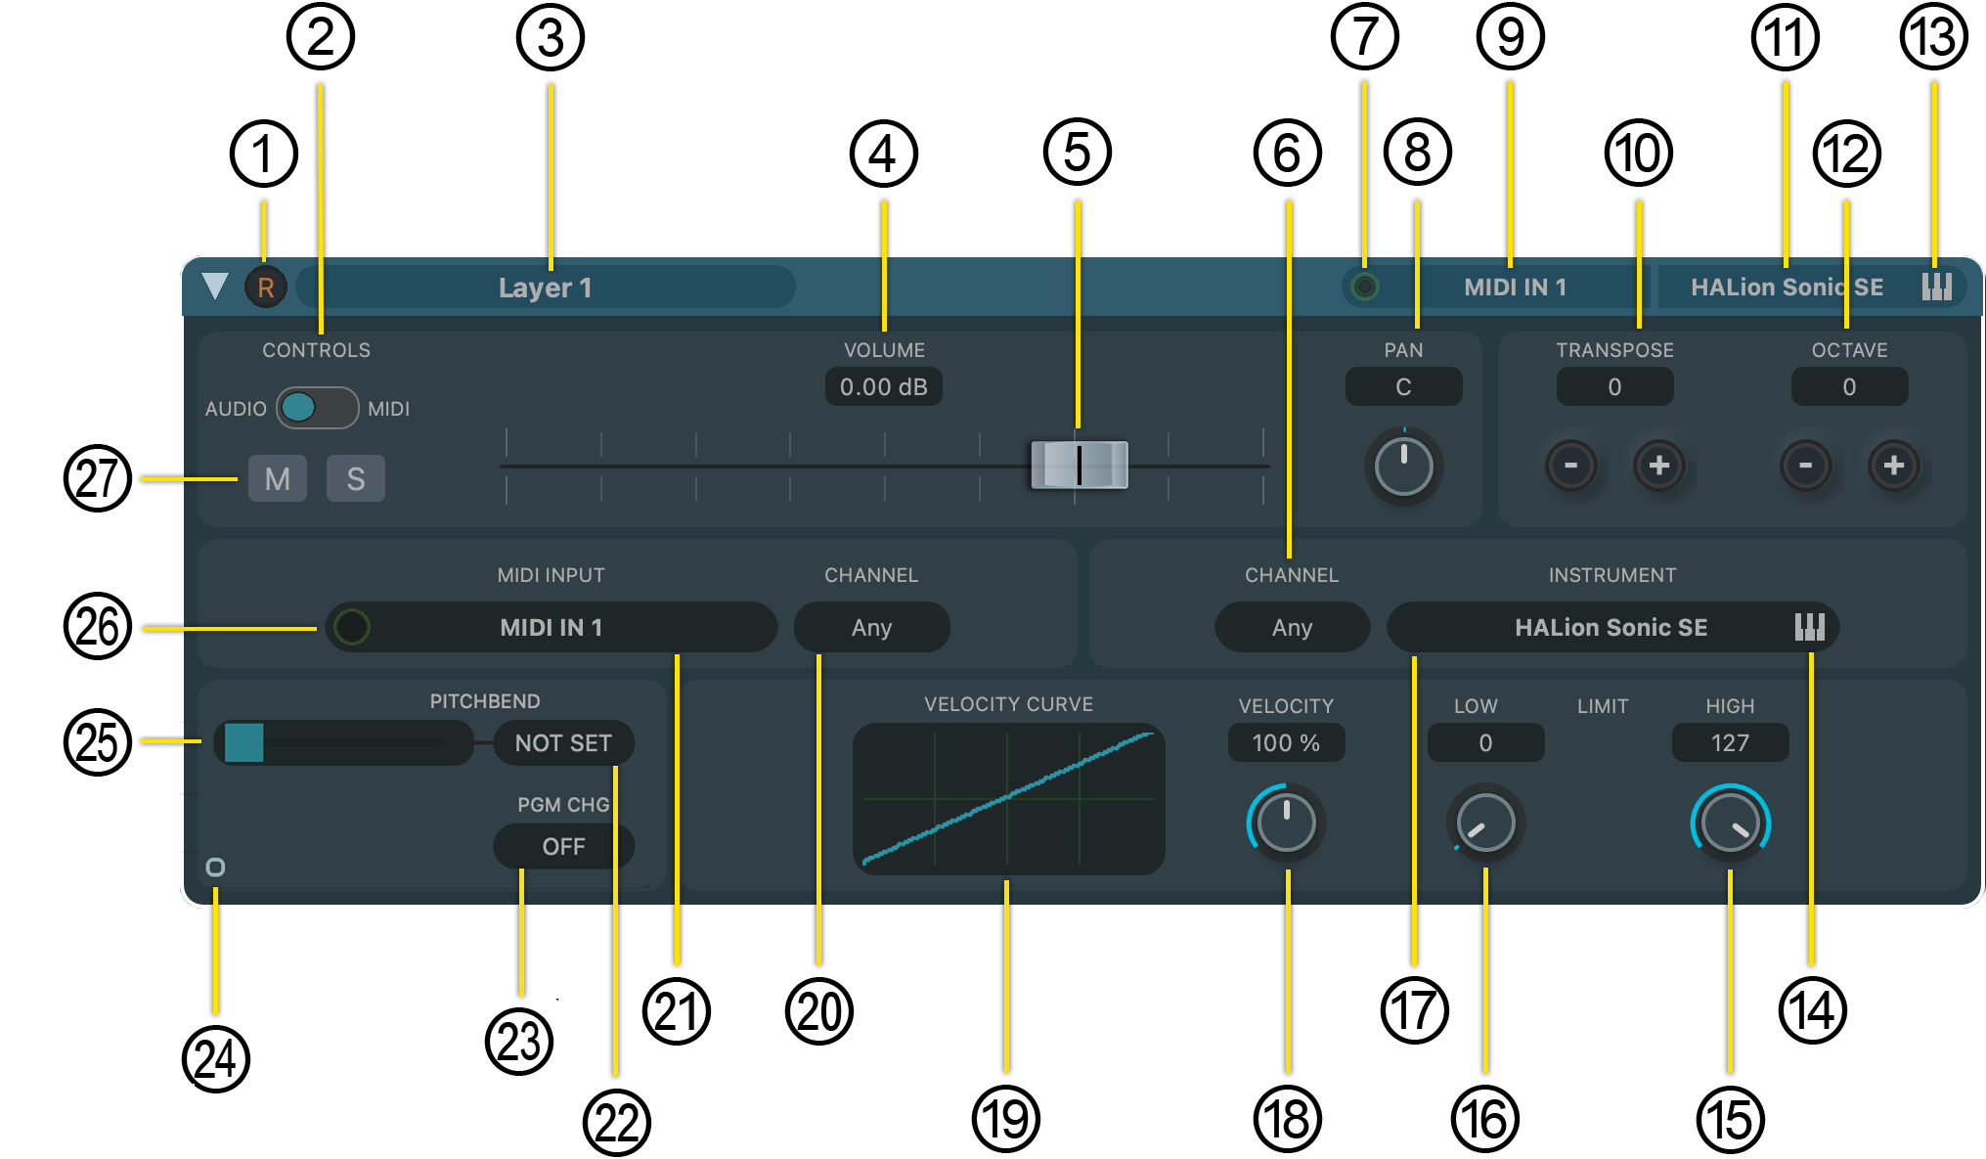The image size is (1986, 1159).
Task: Raise the octave with the plus button
Action: click(1893, 466)
